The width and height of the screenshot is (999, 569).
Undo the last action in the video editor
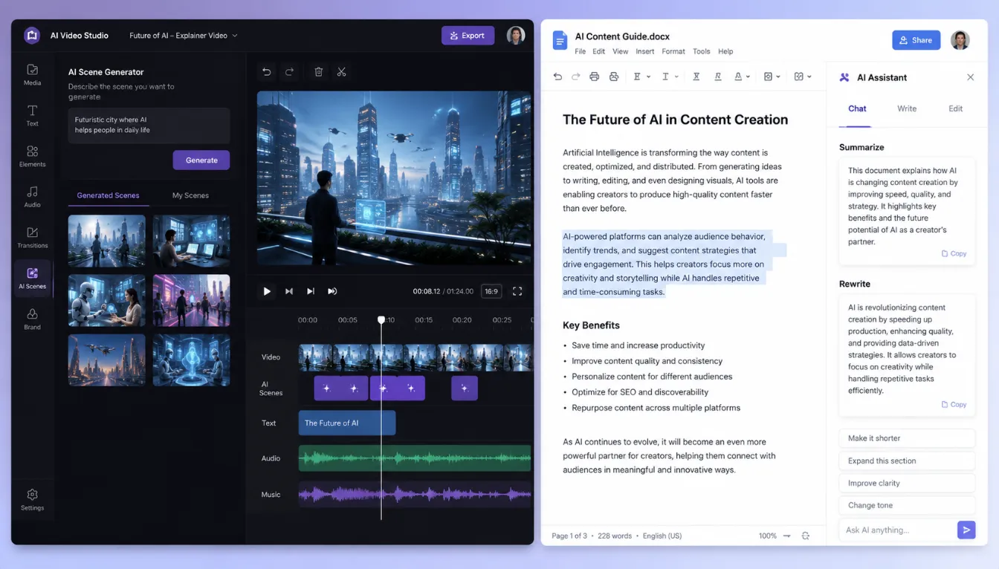[x=267, y=72]
